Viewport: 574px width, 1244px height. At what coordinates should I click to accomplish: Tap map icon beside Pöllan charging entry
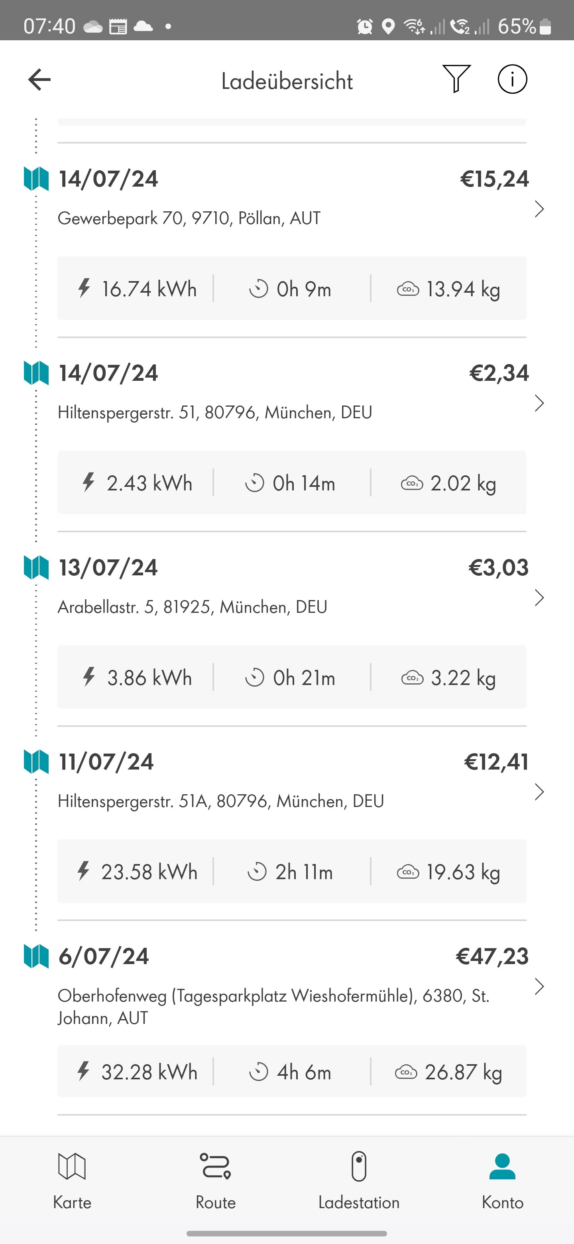pos(36,179)
